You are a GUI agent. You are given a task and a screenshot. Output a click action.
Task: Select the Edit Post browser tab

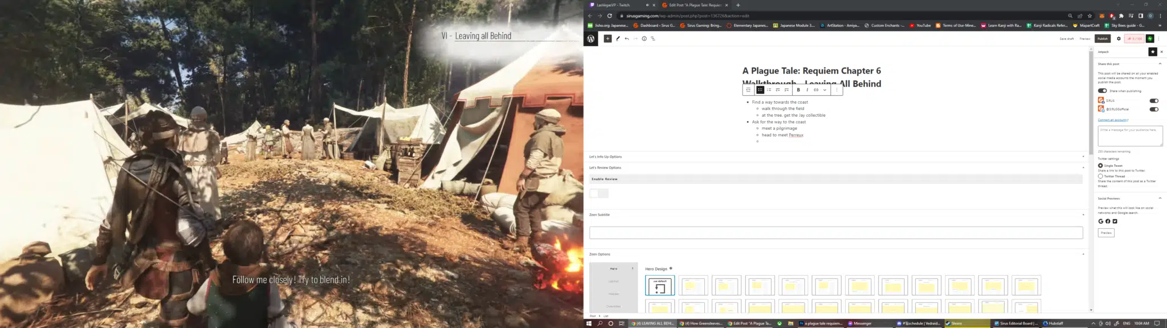click(695, 5)
